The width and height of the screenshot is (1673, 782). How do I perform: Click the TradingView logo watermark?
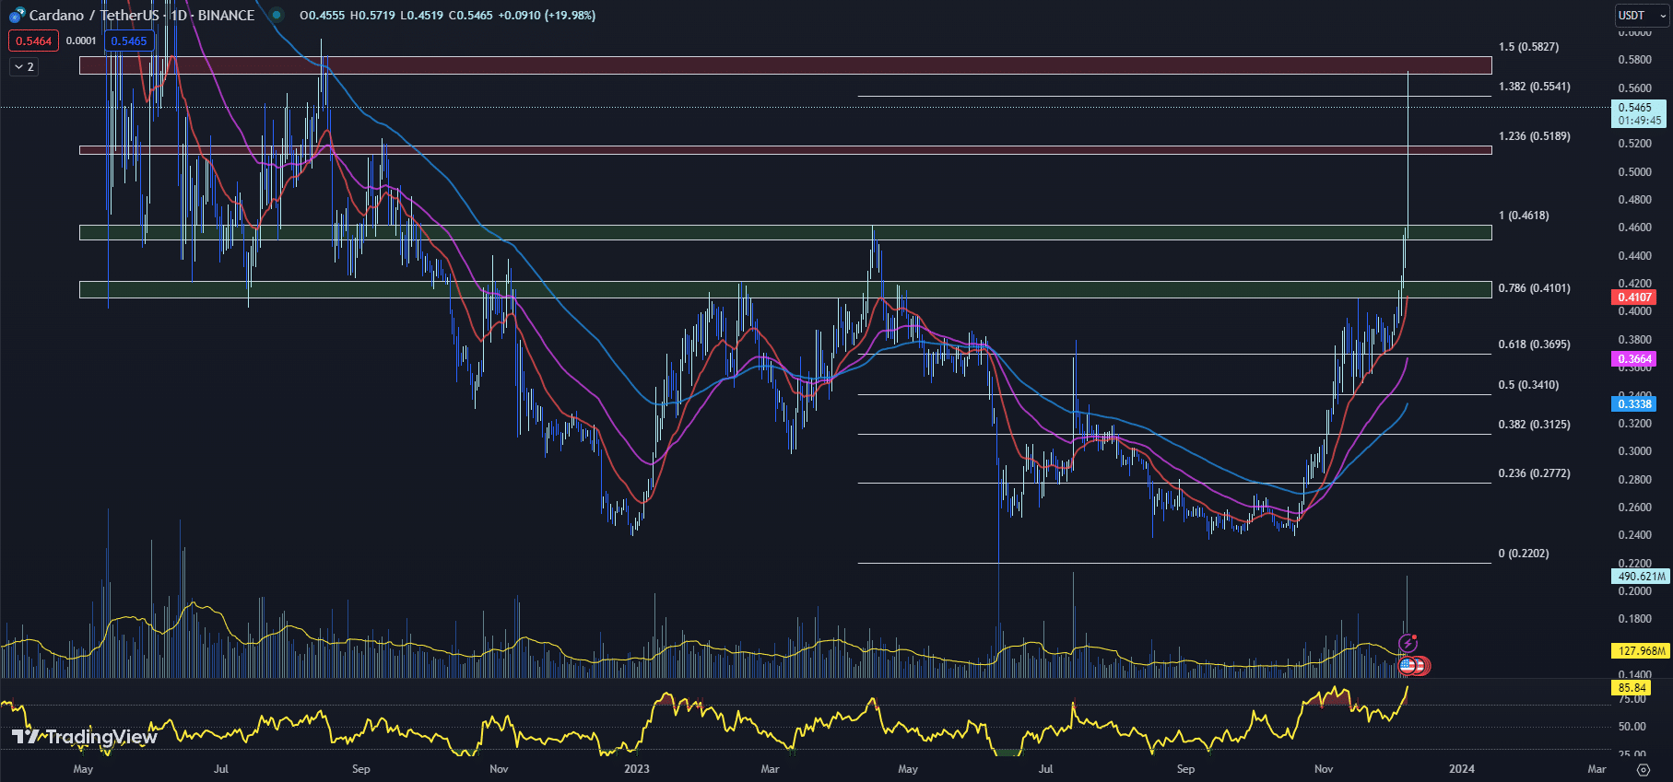84,737
